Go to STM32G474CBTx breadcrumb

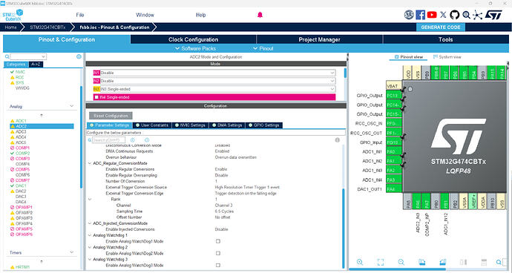click(47, 27)
